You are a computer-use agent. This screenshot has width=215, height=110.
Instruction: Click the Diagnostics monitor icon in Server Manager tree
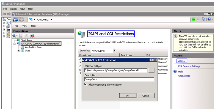8,30
